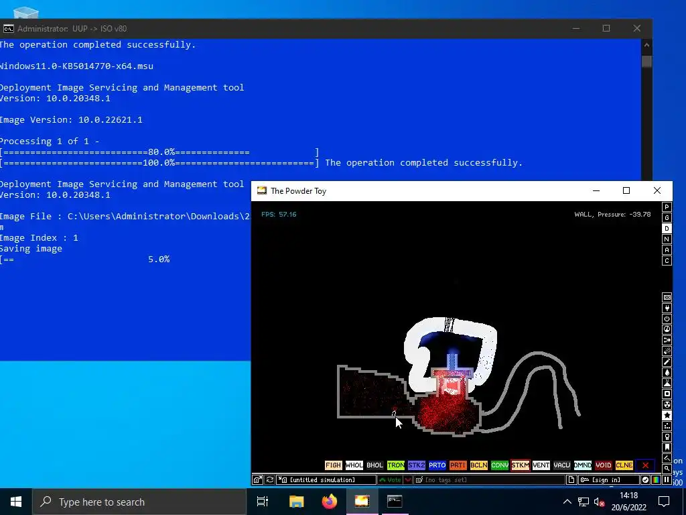Open the Electronics category (plug icon)
This screenshot has width=686, height=515.
coord(667,308)
